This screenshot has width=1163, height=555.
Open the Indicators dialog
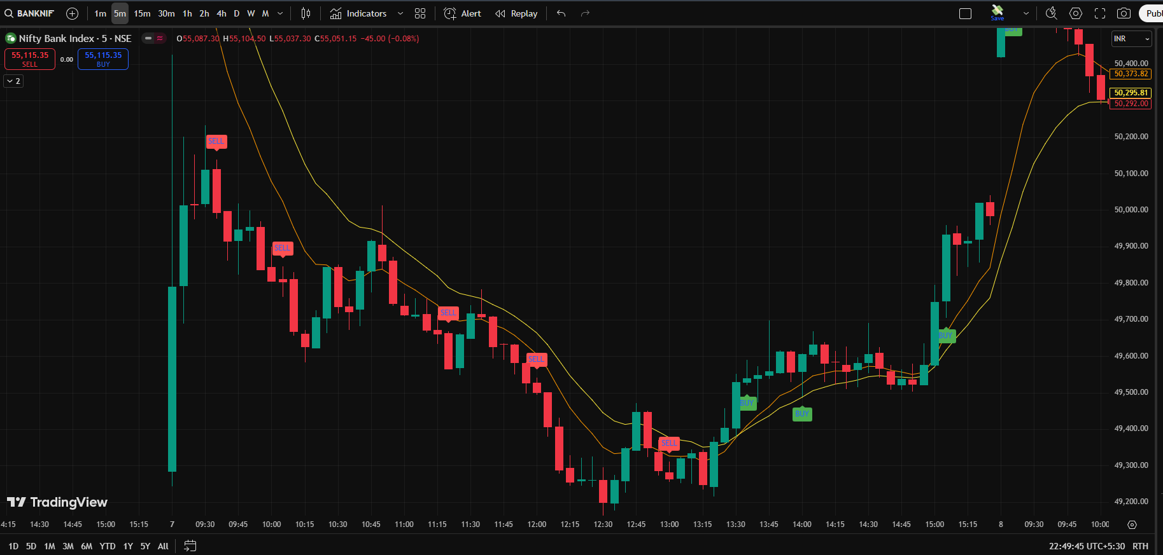(358, 13)
